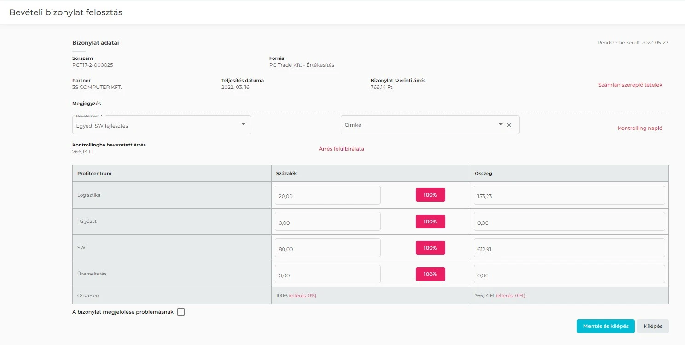The width and height of the screenshot is (685, 345).
Task: Select the SW percentage field showing 80,00
Action: [327, 248]
